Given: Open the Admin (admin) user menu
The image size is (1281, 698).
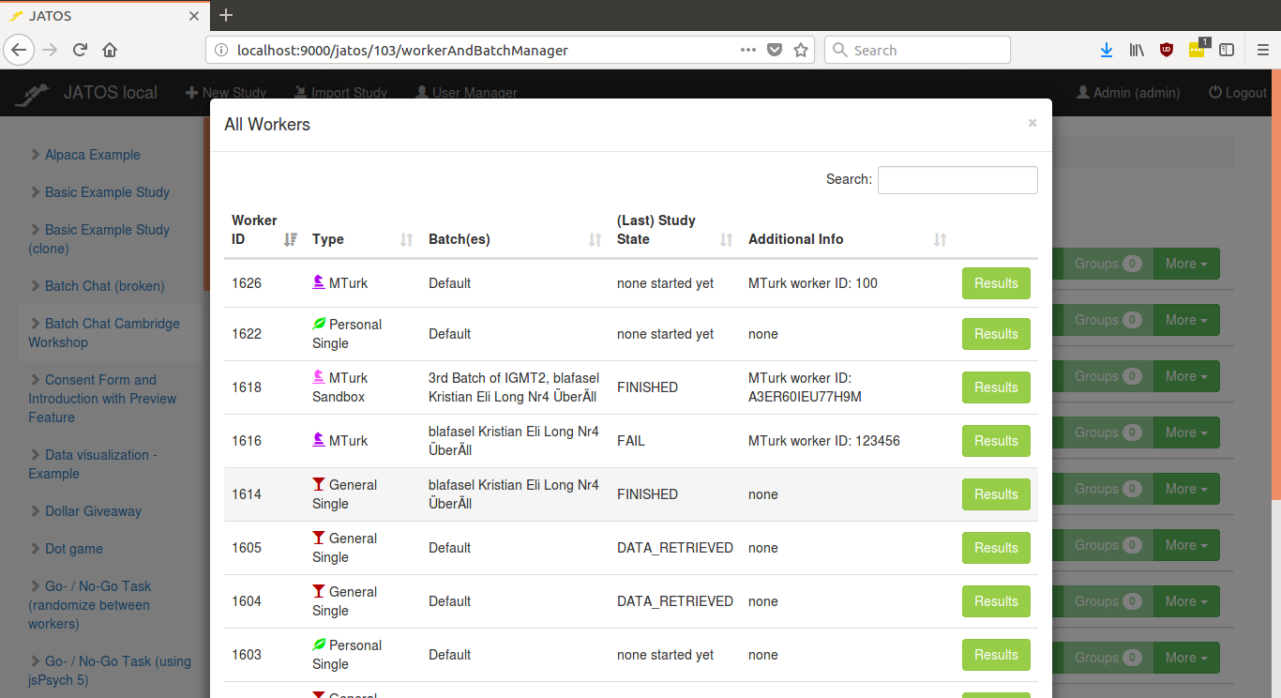Looking at the screenshot, I should pos(1128,93).
